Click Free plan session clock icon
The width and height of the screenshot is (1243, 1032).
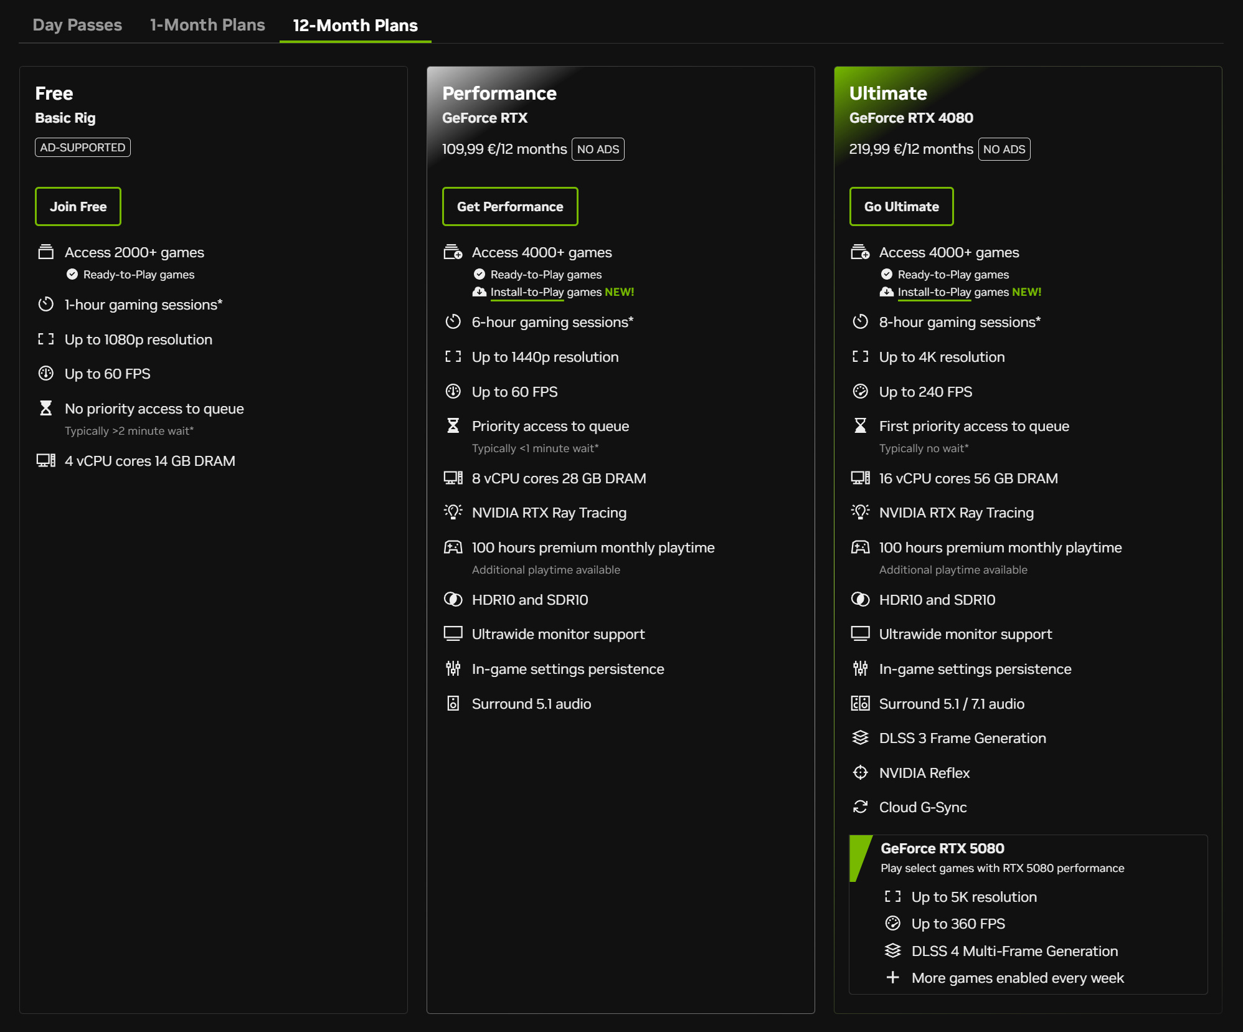tap(45, 305)
